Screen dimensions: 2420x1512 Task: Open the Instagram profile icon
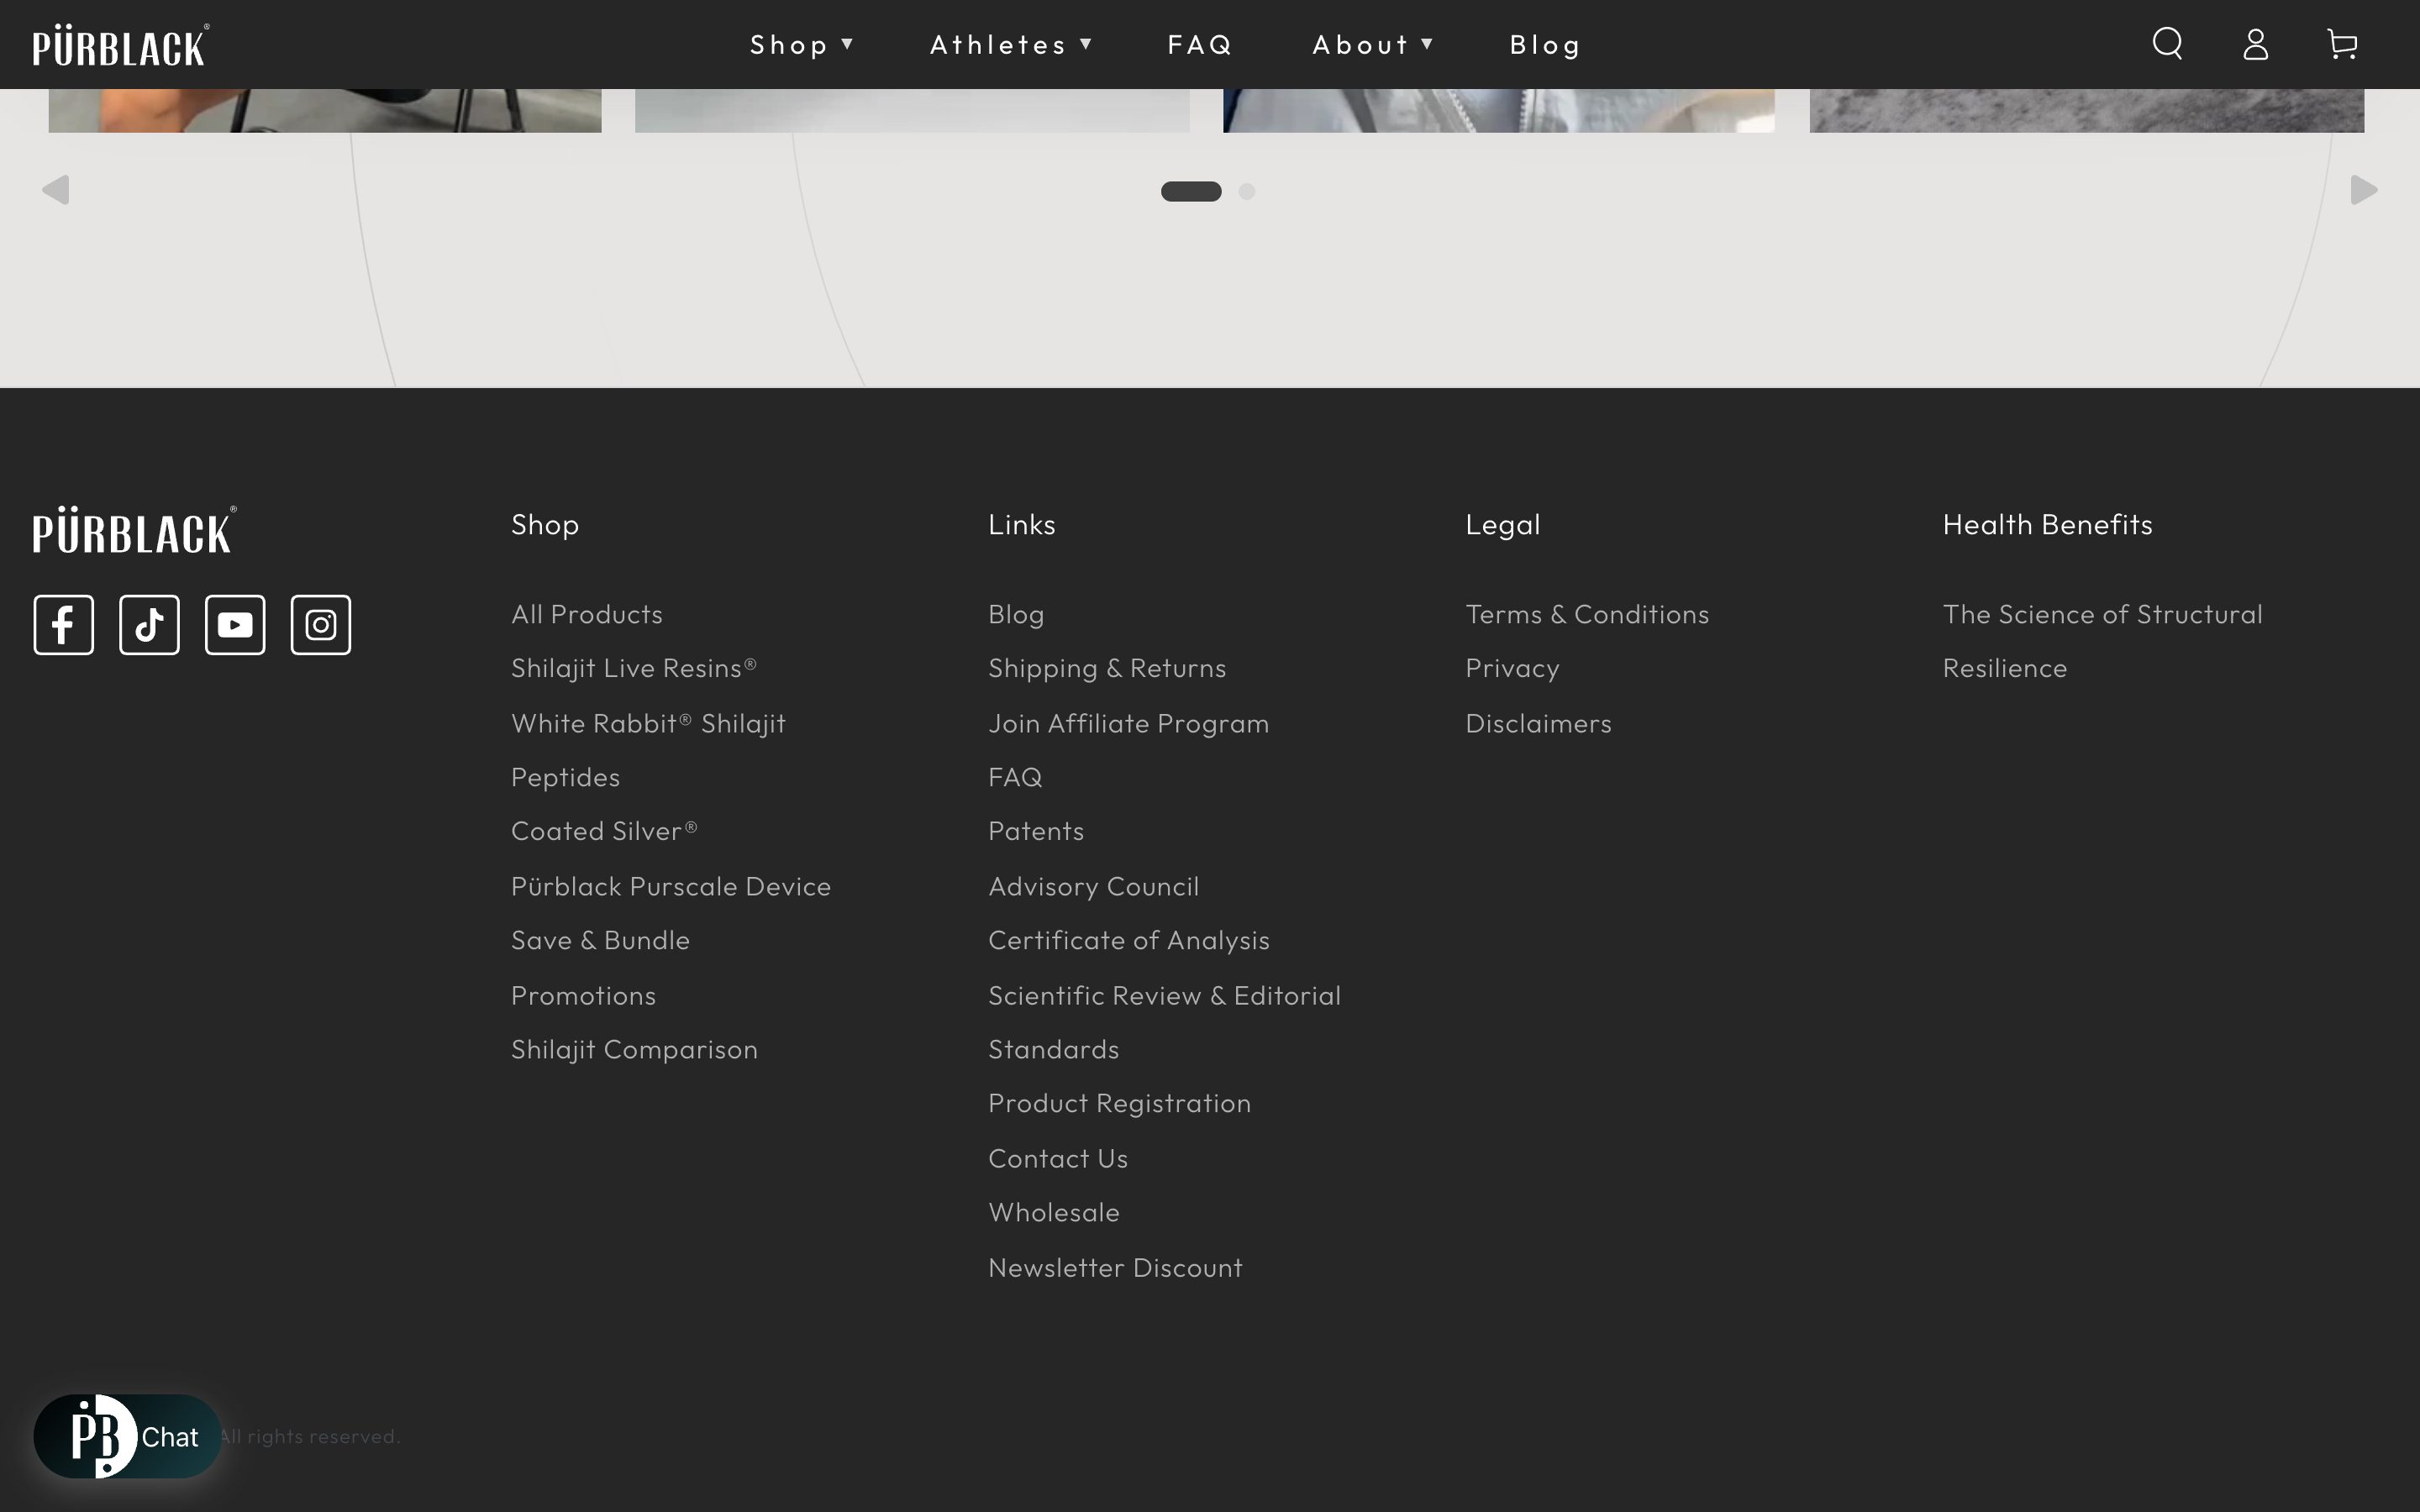[x=321, y=625]
